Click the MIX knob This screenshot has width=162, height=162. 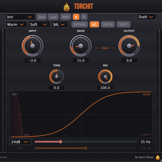pyautogui.click(x=105, y=77)
